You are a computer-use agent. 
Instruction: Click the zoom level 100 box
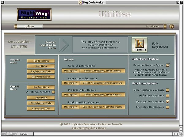click(x=4, y=134)
